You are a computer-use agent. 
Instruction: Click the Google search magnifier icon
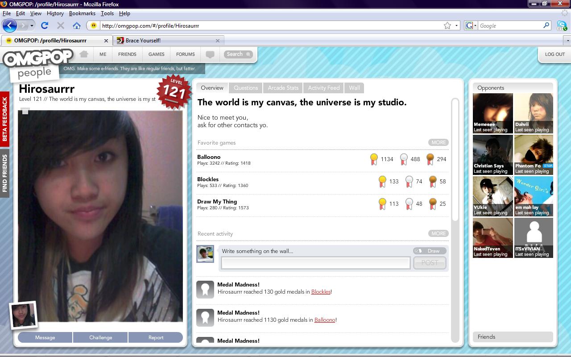[x=546, y=25]
